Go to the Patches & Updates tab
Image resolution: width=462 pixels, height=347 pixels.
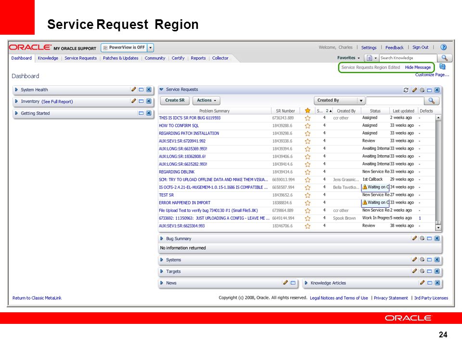pyautogui.click(x=120, y=58)
